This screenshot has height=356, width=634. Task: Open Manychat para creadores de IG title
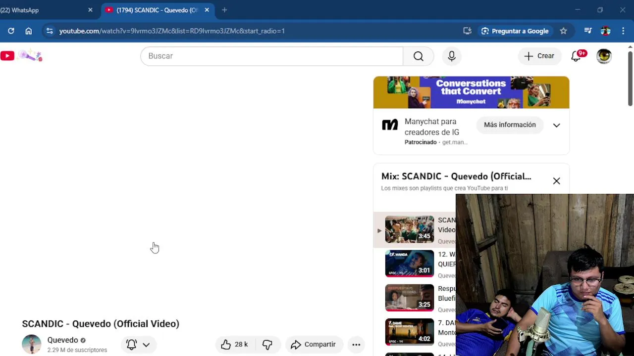coord(432,127)
